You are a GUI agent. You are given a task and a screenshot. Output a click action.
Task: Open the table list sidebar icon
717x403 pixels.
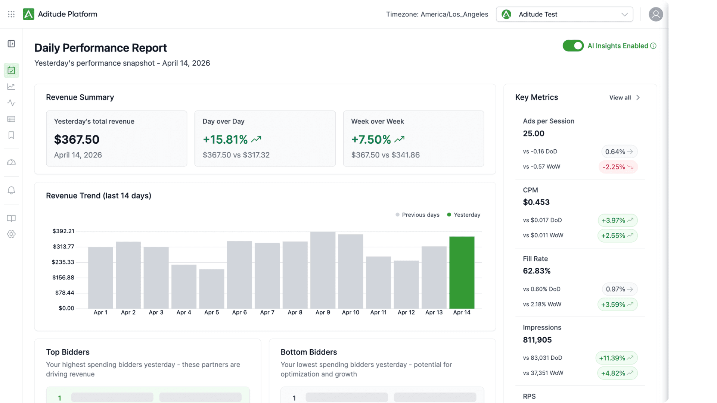(x=11, y=119)
